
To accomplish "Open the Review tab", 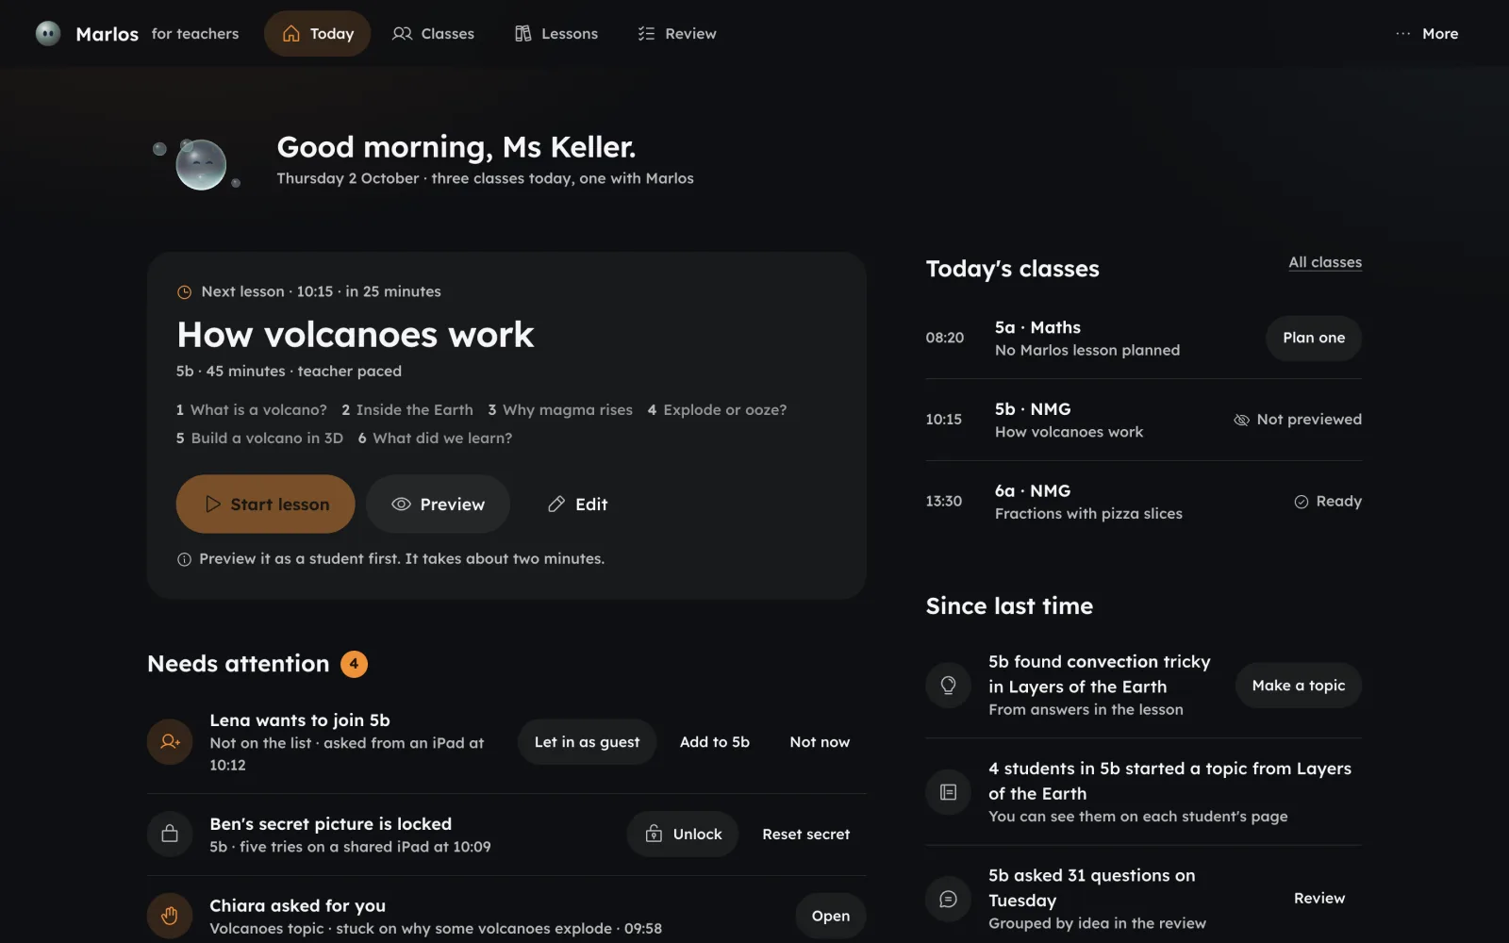I will [x=677, y=34].
